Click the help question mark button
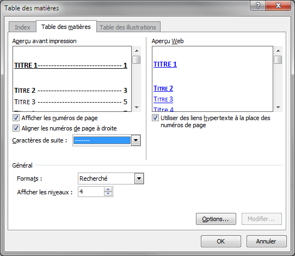 point(258,5)
